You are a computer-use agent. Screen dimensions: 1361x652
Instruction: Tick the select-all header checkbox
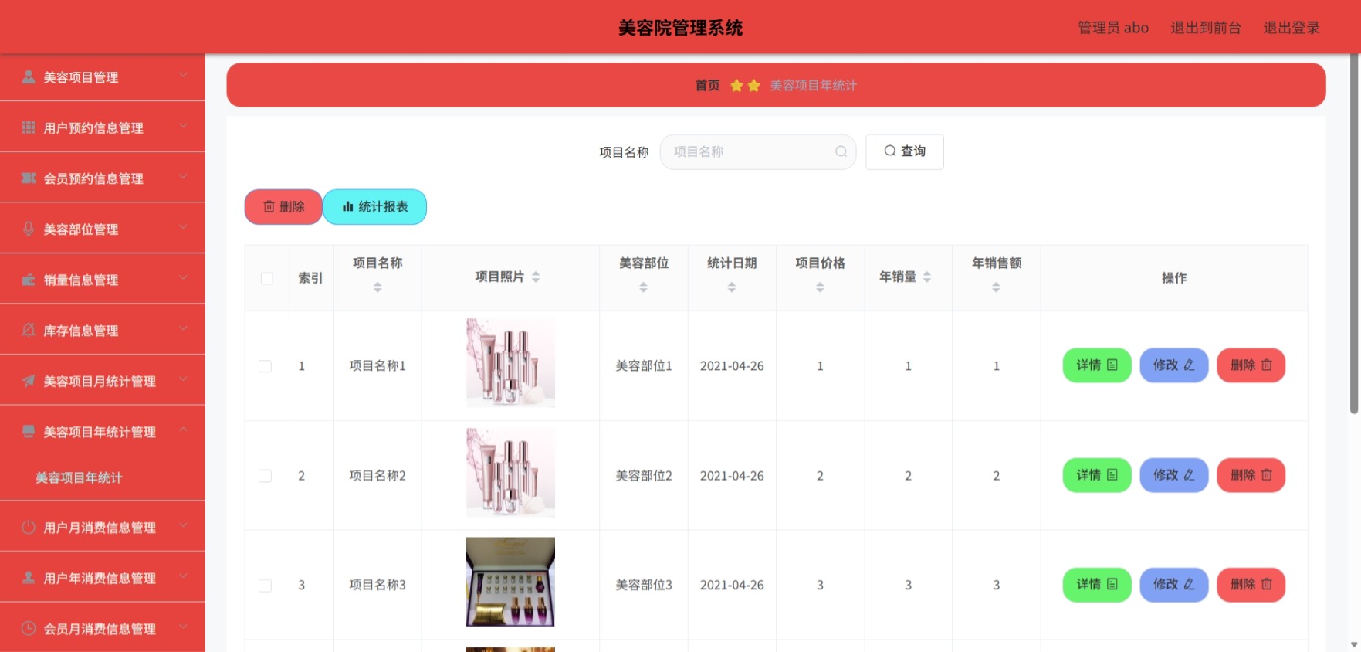(266, 278)
